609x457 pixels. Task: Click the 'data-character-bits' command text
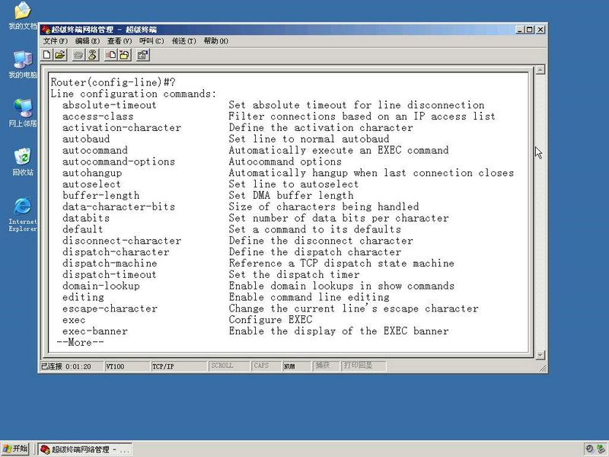(x=119, y=206)
